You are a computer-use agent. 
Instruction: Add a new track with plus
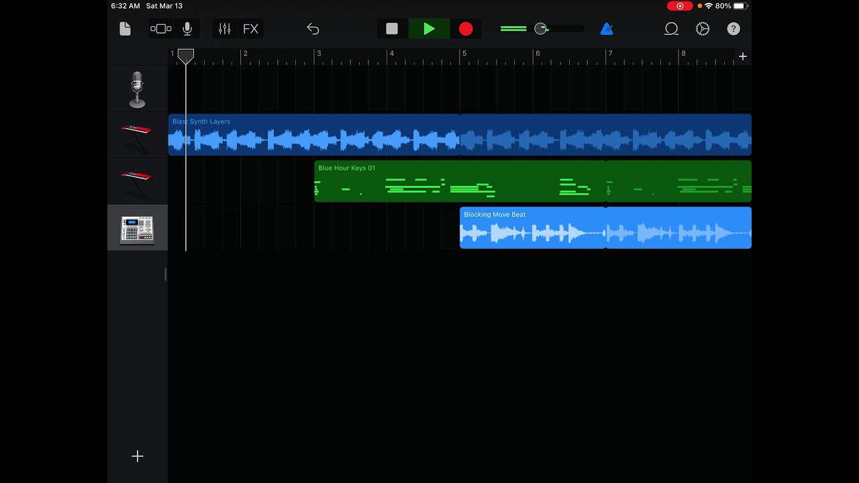pyautogui.click(x=137, y=456)
